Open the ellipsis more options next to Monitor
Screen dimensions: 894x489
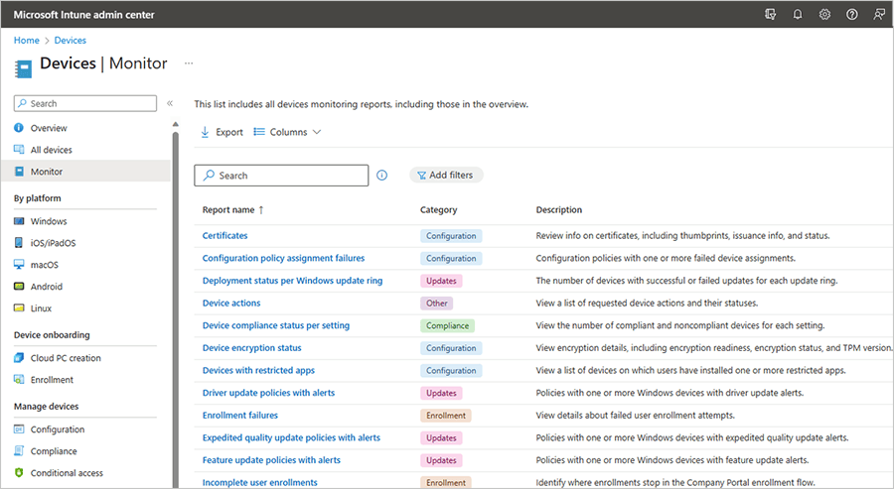point(189,63)
